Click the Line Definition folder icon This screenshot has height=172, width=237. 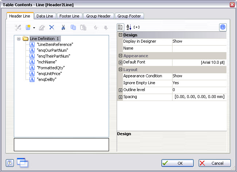coord(26,39)
